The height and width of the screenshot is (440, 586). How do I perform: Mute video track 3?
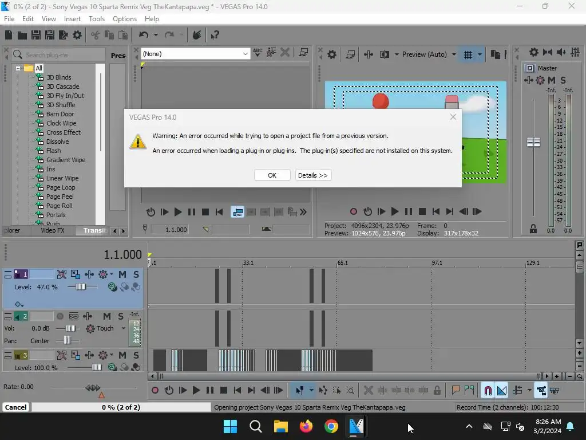click(x=122, y=355)
